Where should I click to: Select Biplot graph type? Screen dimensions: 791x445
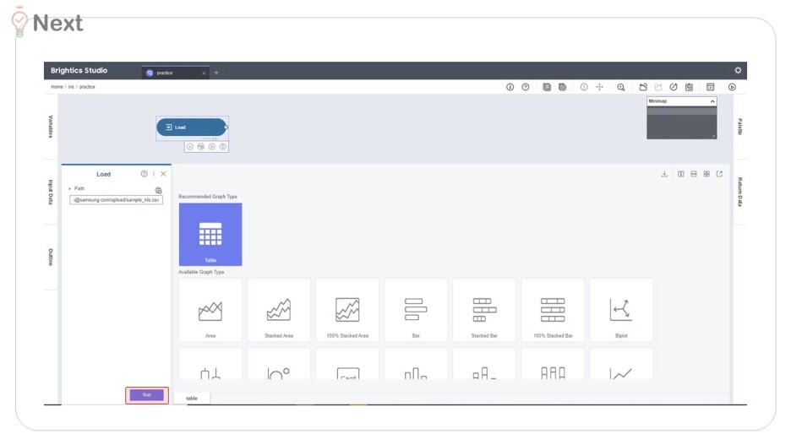621,310
